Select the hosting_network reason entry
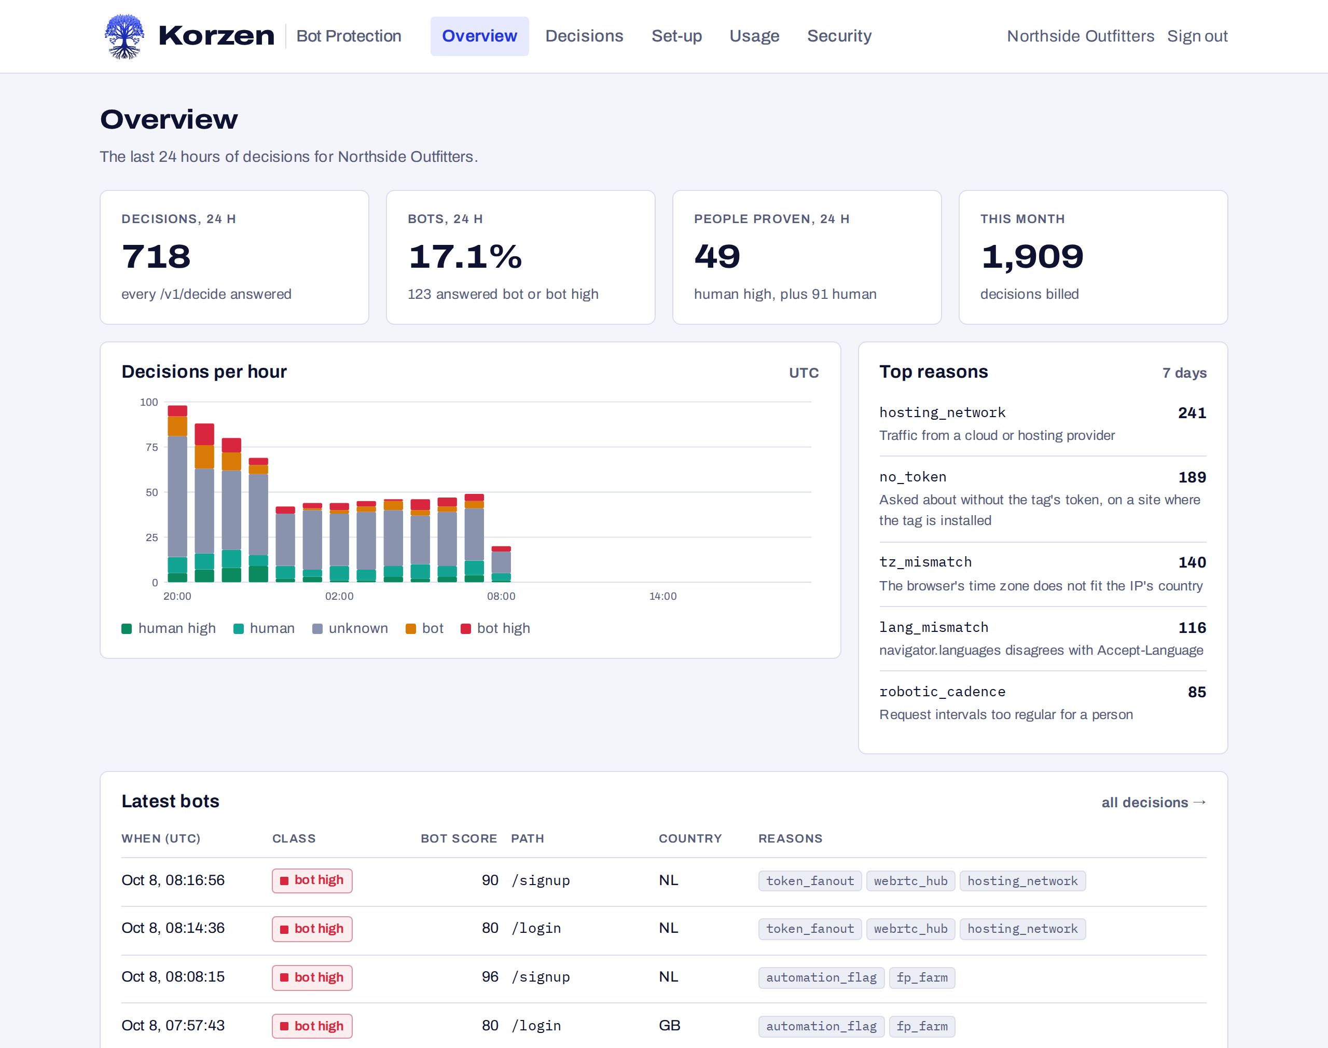Image resolution: width=1328 pixels, height=1048 pixels. tap(1043, 424)
